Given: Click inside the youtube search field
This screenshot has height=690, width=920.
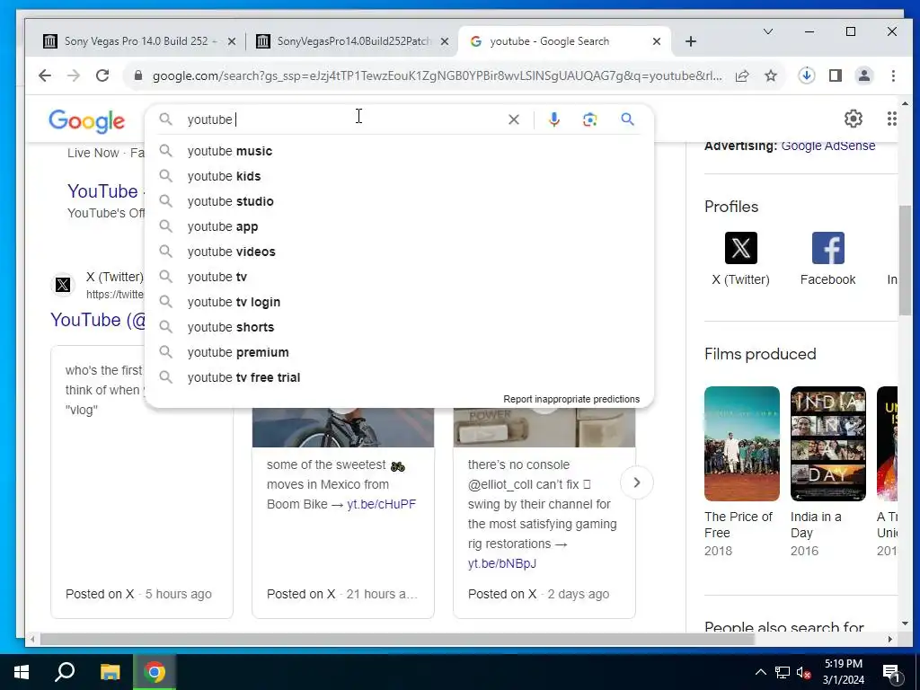Looking at the screenshot, I should 343,119.
